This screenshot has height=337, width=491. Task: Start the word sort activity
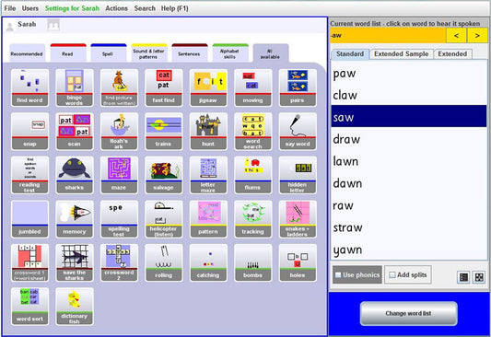click(29, 307)
